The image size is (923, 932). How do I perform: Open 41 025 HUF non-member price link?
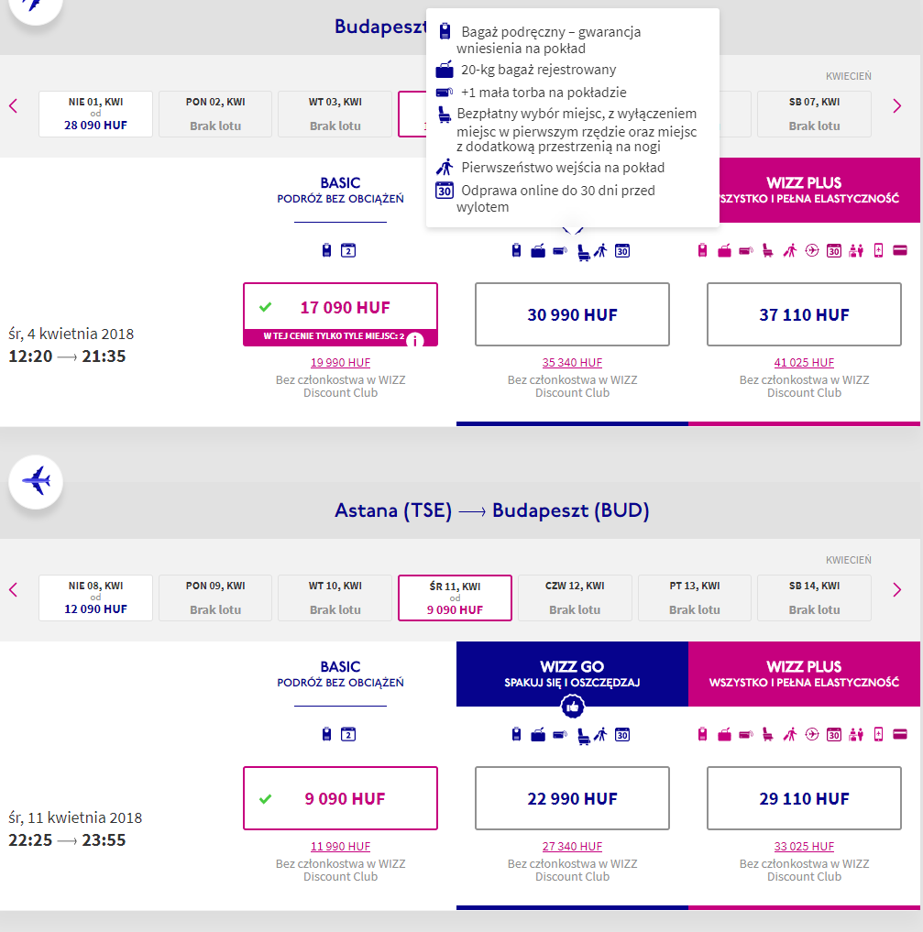(804, 363)
